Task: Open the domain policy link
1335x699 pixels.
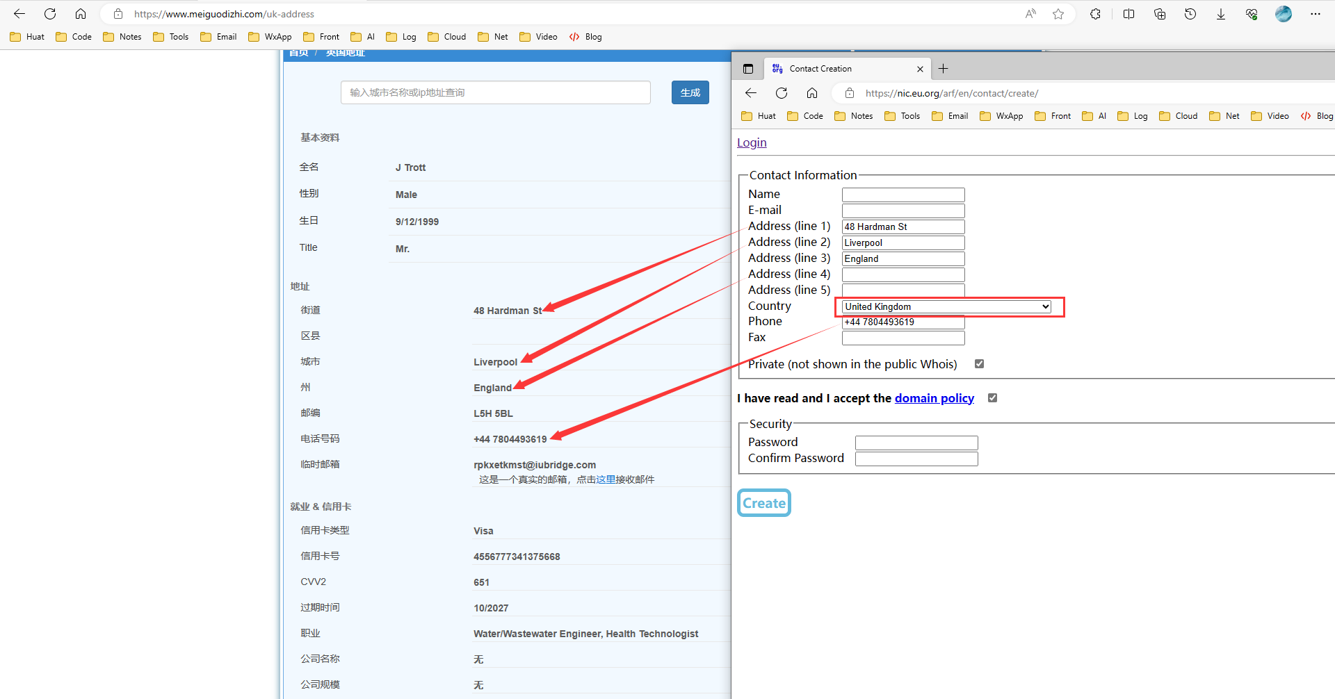Action: click(934, 398)
